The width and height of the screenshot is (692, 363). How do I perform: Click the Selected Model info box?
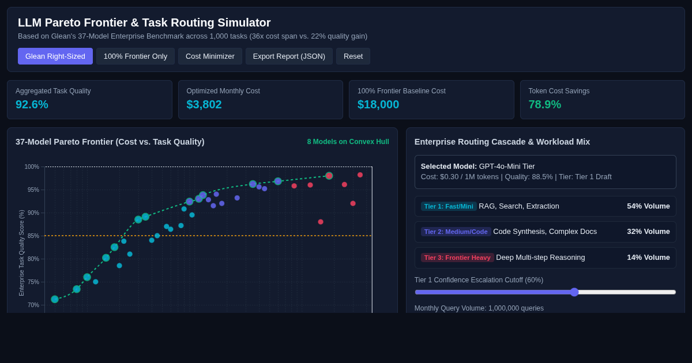(545, 172)
